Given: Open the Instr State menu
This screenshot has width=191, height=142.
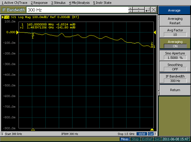Looking at the screenshot, I should (102, 3).
